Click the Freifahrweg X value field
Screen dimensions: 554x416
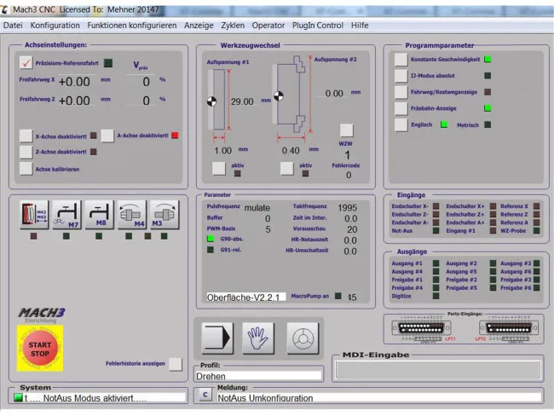pos(75,82)
